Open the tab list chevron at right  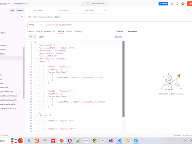click(188, 10)
